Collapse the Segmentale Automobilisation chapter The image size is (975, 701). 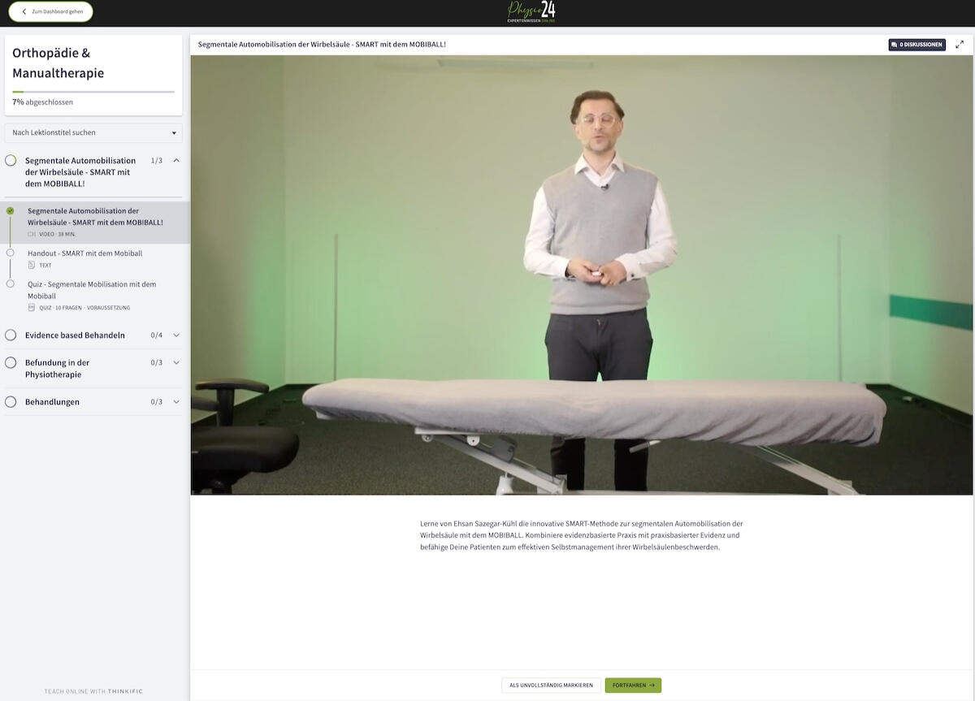[176, 161]
